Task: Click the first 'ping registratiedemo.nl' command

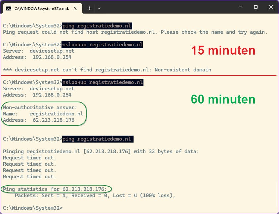Action: coord(97,26)
